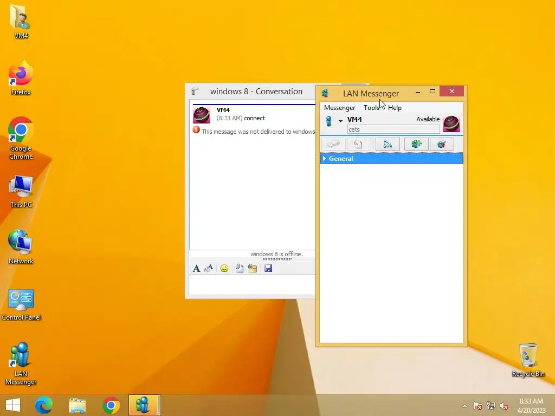Click the 'VM4' sender name in the conversation
555x416 pixels.
(x=223, y=110)
